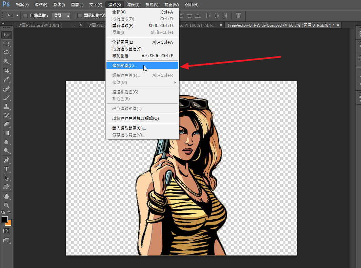361x268 pixels.
Task: Click the black foreground color swatch
Action: click(5, 219)
